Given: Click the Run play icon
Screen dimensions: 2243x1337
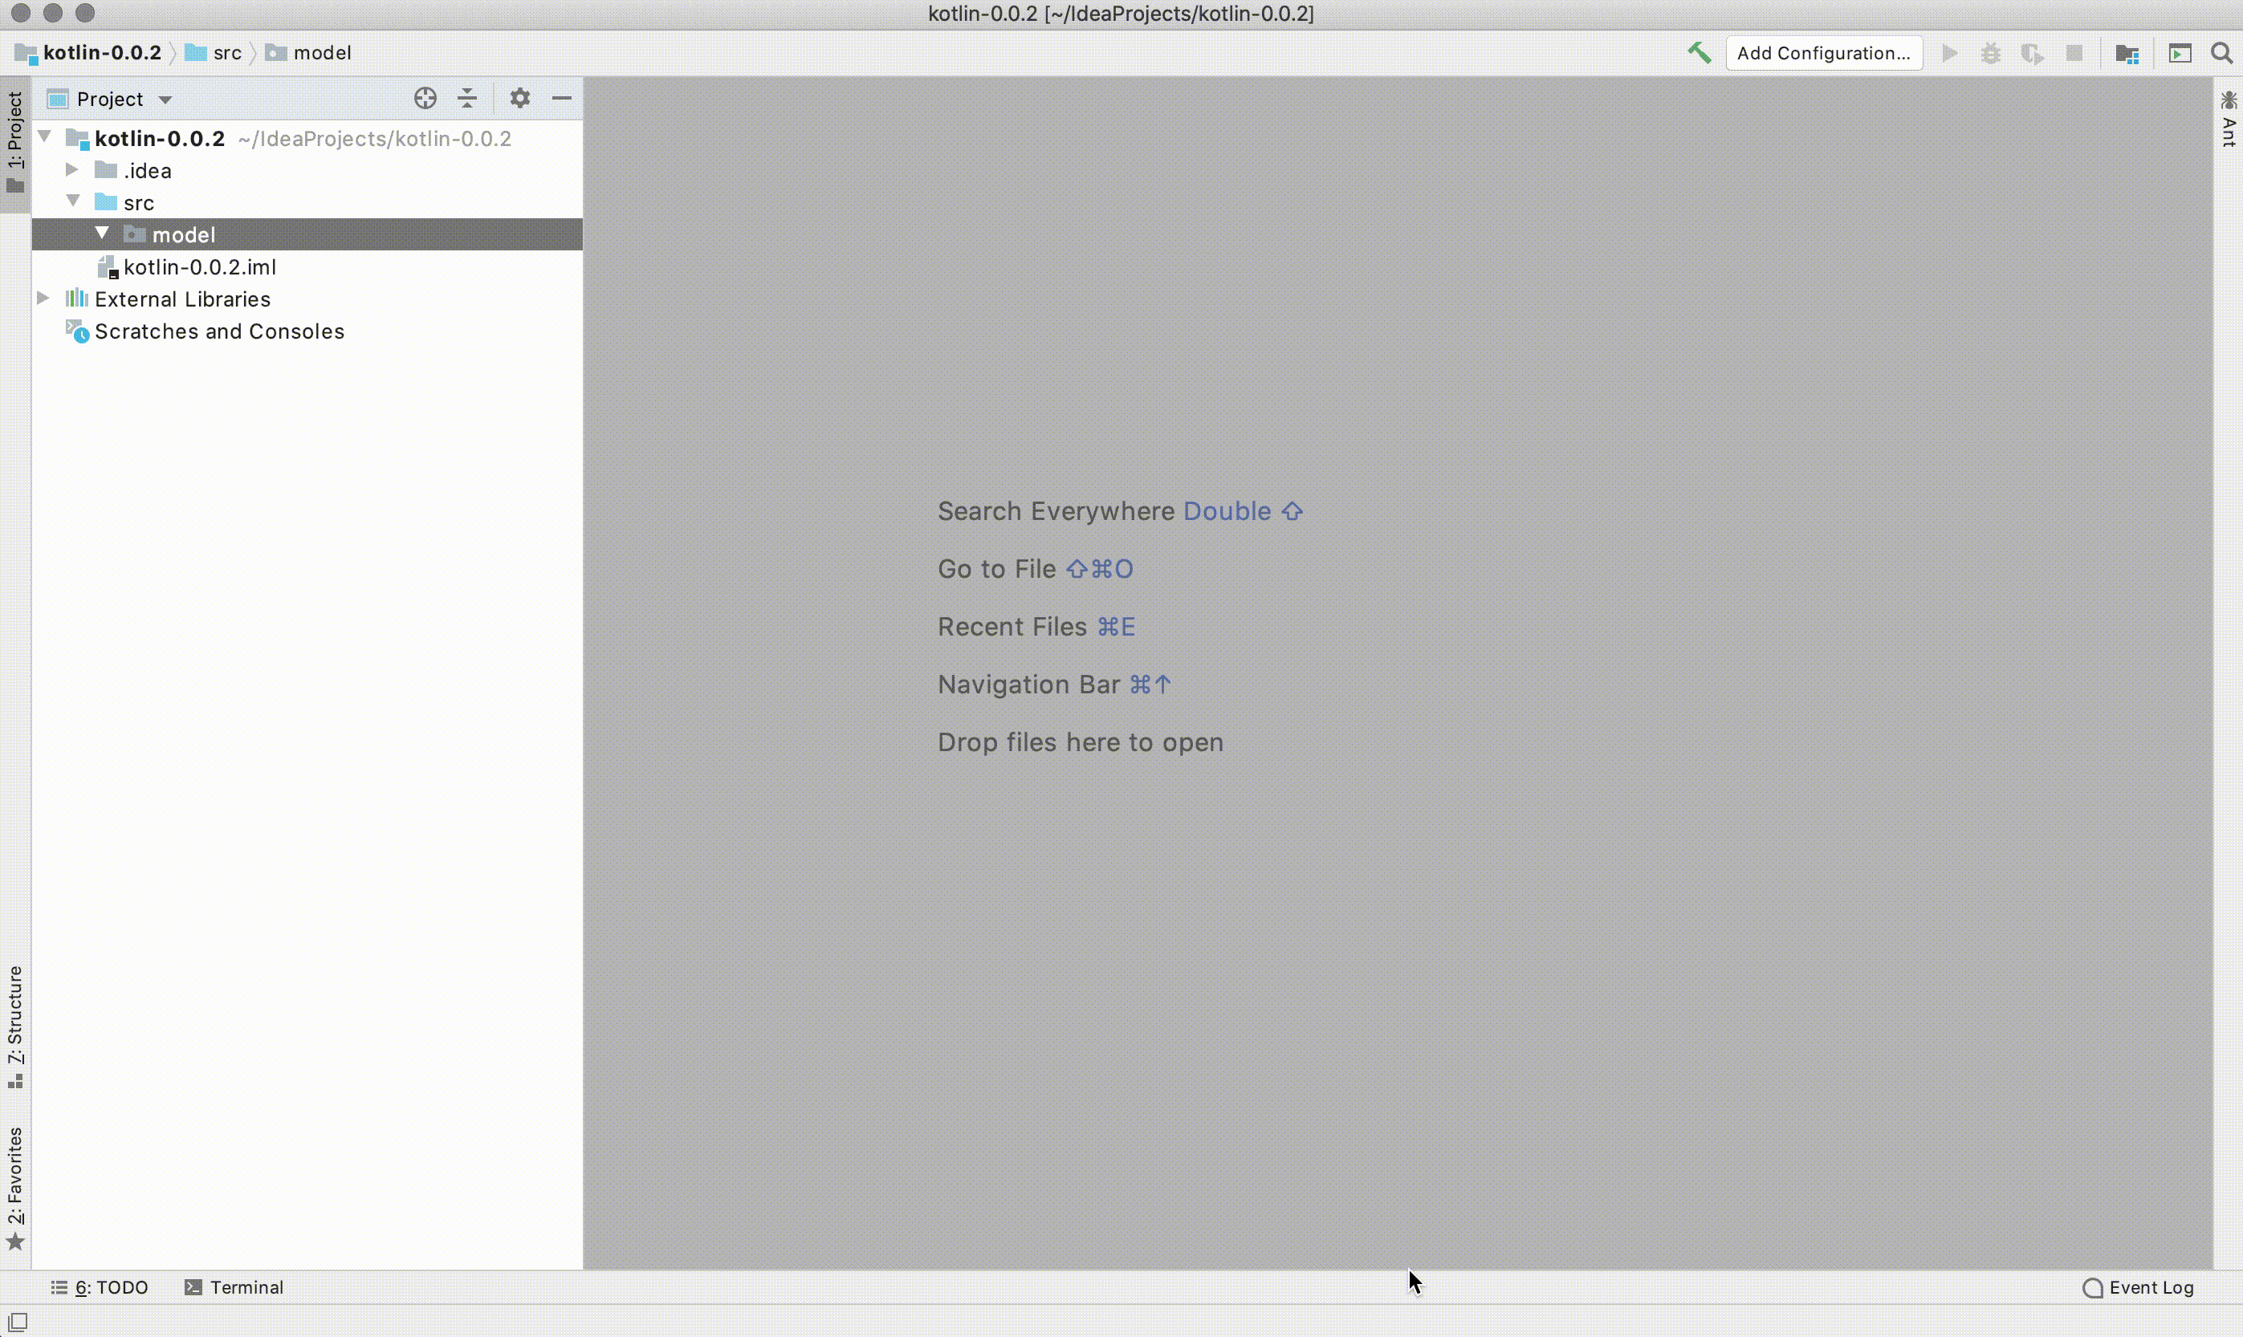Looking at the screenshot, I should 1949,53.
